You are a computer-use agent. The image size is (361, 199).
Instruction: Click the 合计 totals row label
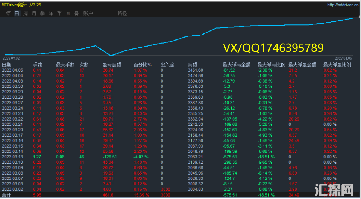pyautogui.click(x=7, y=195)
